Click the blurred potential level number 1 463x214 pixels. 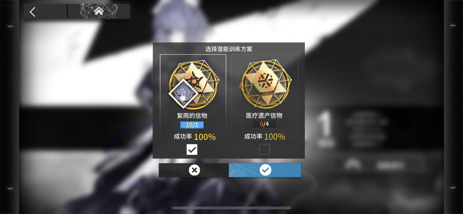click(326, 124)
